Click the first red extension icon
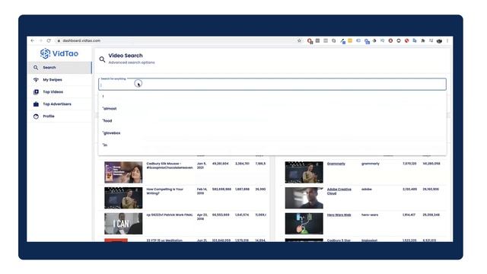Screen dimensions: 487x274 [310, 40]
